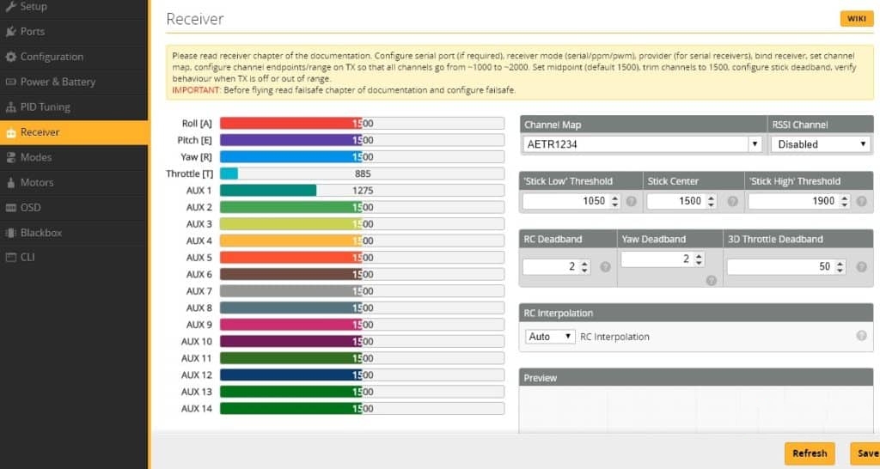
Task: Open the RC Interpolation Auto dropdown
Action: point(550,337)
